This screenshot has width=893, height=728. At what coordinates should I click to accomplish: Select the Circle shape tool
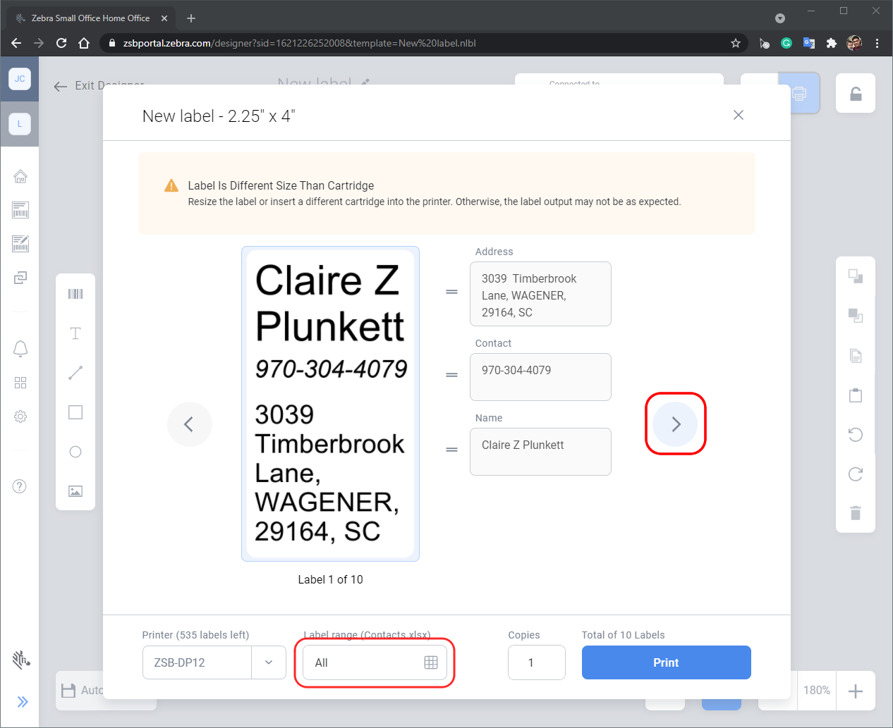[75, 452]
